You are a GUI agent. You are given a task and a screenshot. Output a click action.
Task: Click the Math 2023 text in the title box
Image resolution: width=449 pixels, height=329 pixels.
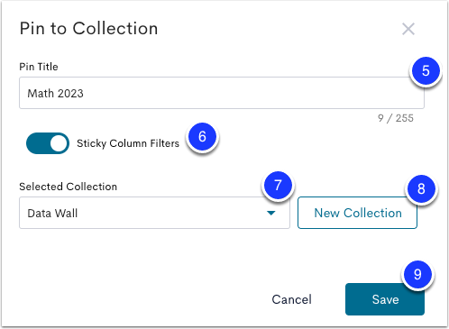55,94
